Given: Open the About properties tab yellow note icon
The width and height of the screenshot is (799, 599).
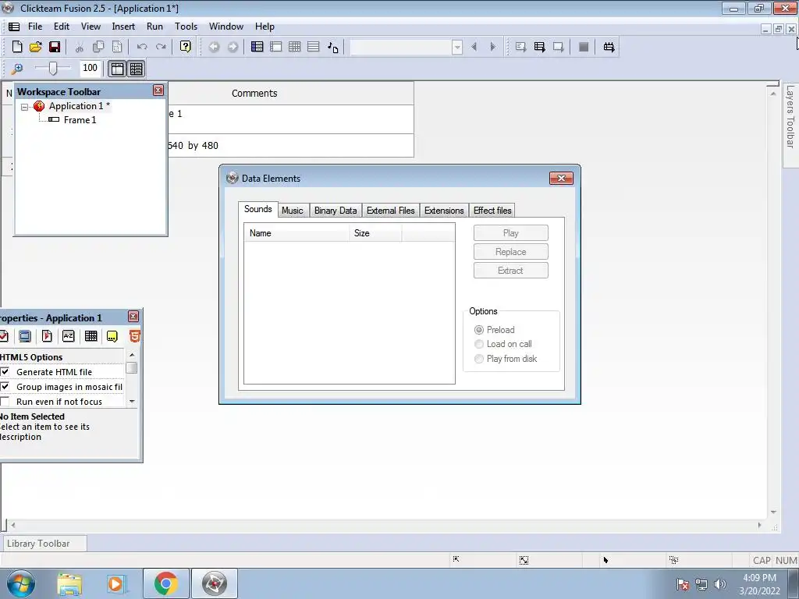Looking at the screenshot, I should click(x=112, y=336).
